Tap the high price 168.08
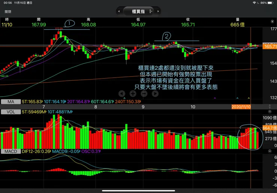Viewport: 277px width, 193px height. pos(88,25)
